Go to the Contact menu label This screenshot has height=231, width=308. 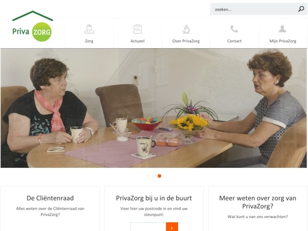pyautogui.click(x=234, y=41)
